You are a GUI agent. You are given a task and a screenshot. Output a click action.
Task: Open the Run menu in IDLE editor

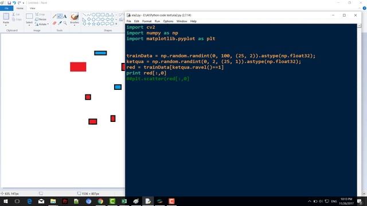[157, 21]
